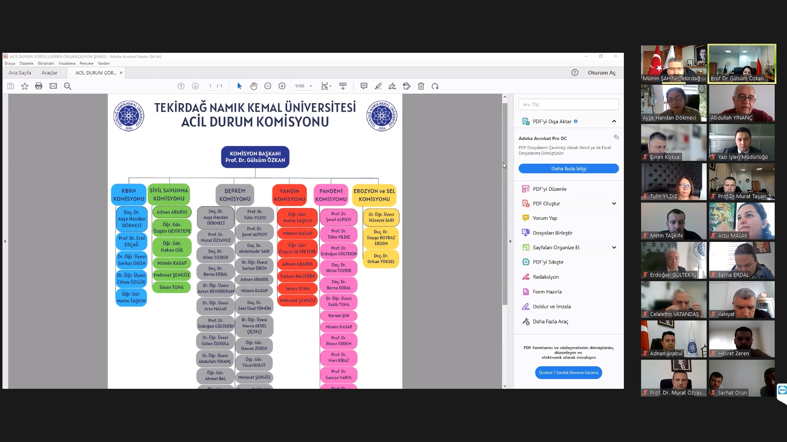Select the arrow selection tool
787x442 pixels.
[239, 86]
